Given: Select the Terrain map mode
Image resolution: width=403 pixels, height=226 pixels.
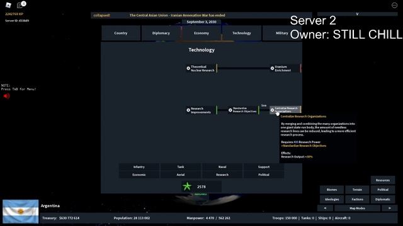Looking at the screenshot, I should [x=357, y=190].
